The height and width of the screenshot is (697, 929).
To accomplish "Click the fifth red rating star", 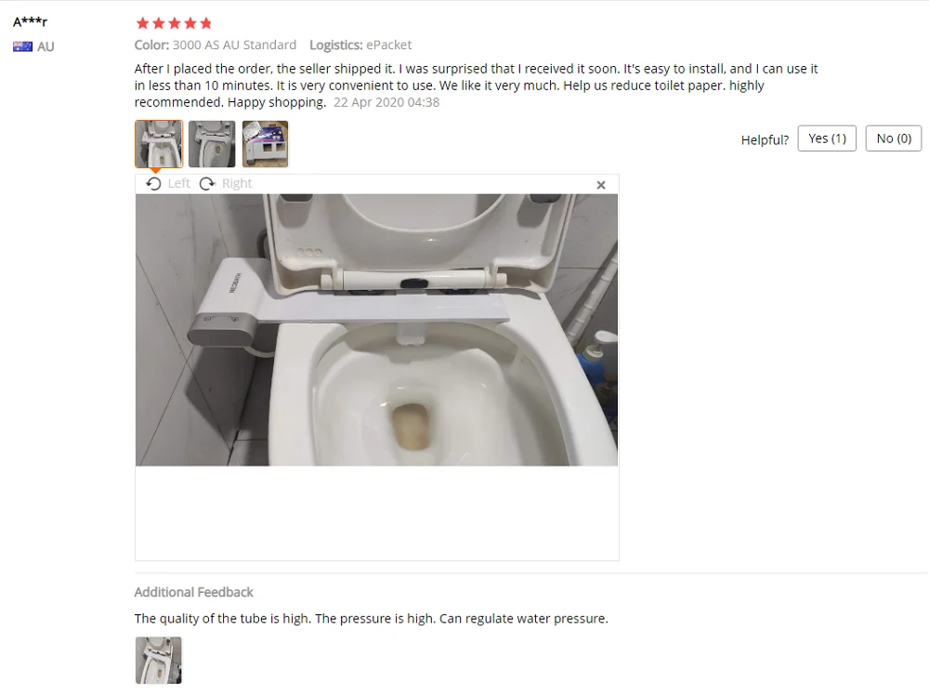I will [x=205, y=23].
